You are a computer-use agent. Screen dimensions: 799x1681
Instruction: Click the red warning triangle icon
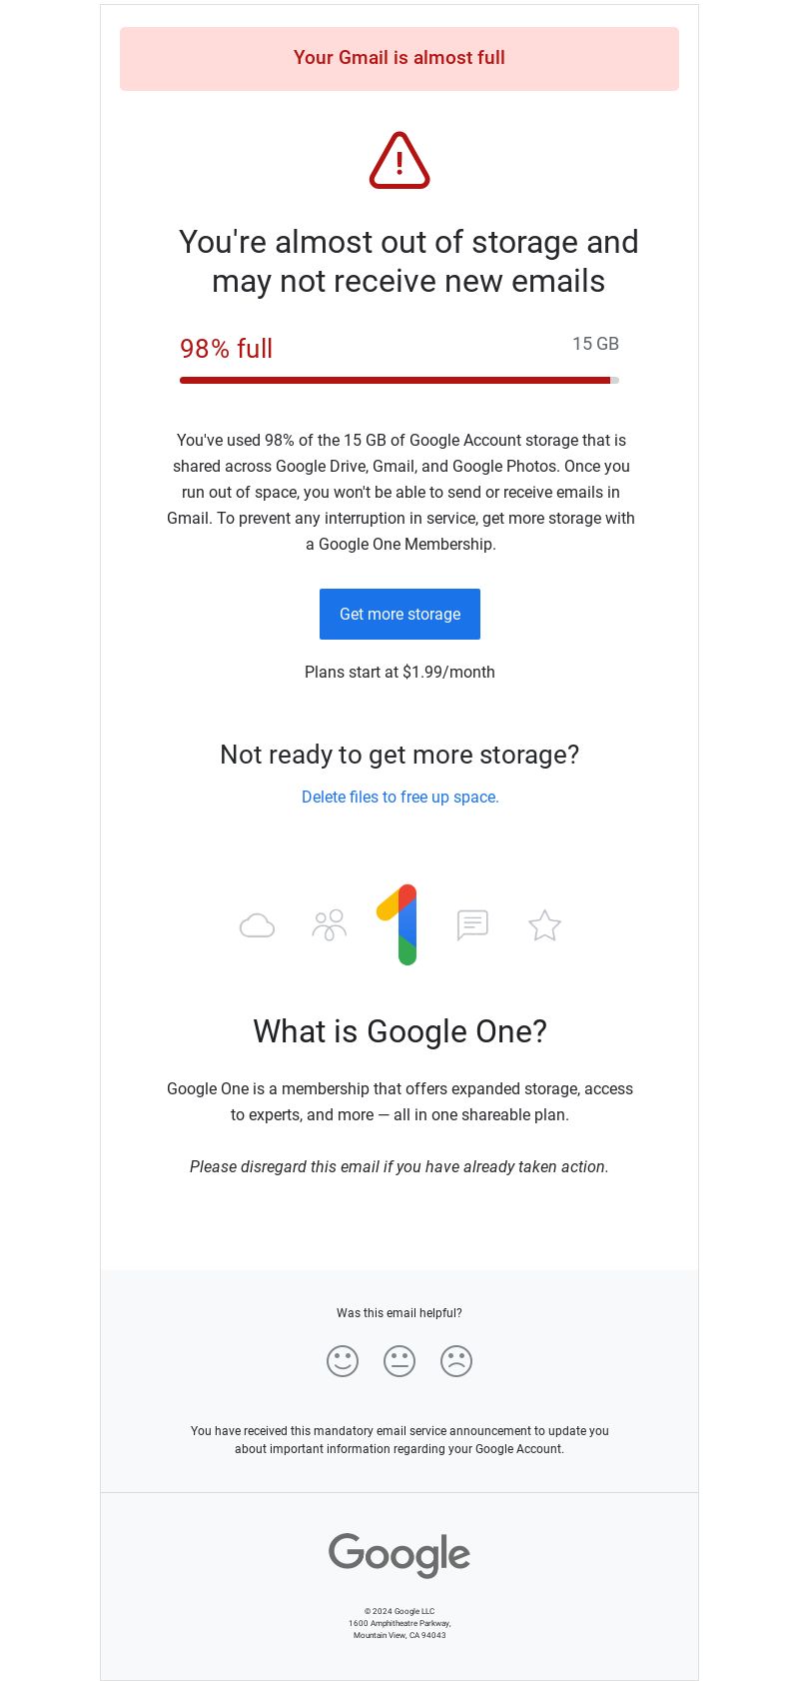[399, 160]
